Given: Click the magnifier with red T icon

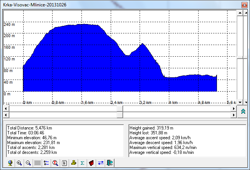Looking at the screenshot, I should pyautogui.click(x=56, y=163).
